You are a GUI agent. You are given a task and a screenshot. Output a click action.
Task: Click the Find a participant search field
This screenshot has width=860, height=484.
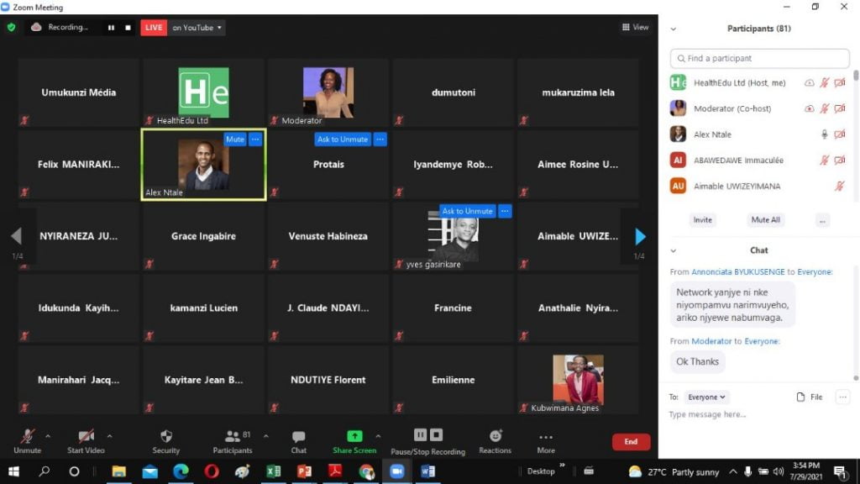tap(759, 58)
